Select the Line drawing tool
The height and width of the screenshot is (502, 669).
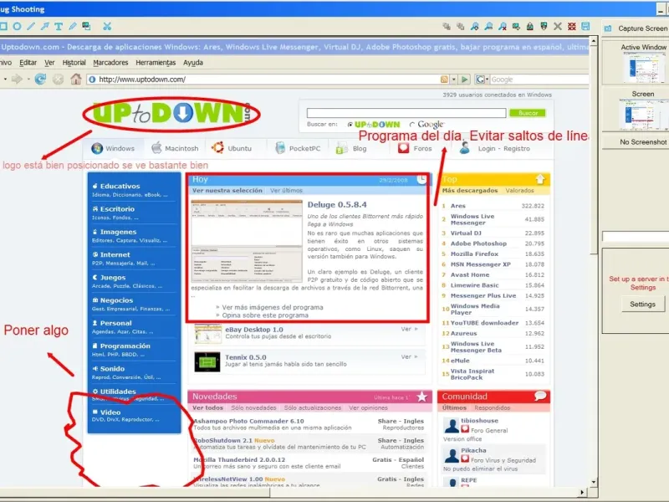(x=31, y=27)
